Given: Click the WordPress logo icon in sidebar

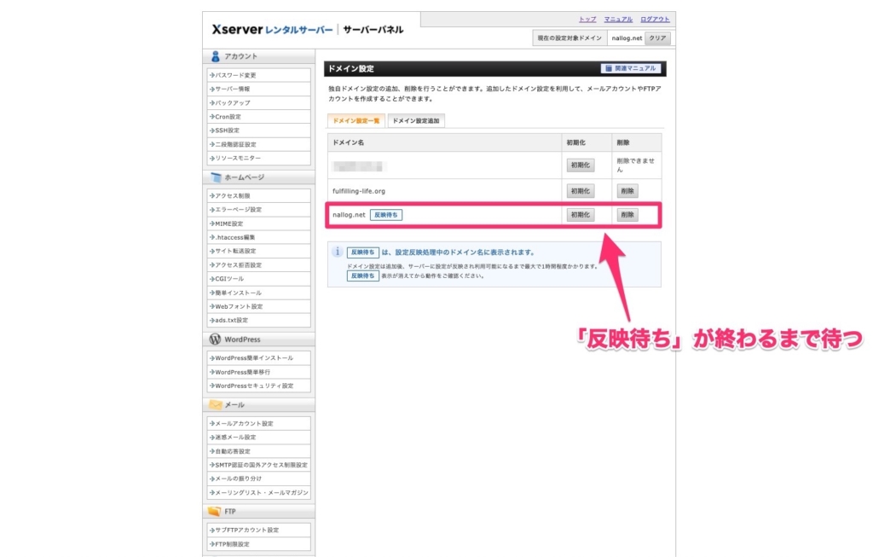Looking at the screenshot, I should click(x=215, y=339).
